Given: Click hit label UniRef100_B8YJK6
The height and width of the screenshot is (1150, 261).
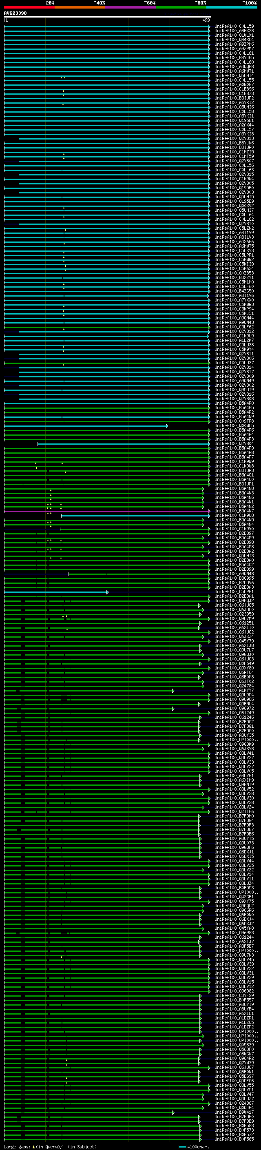Looking at the screenshot, I should coord(234,143).
